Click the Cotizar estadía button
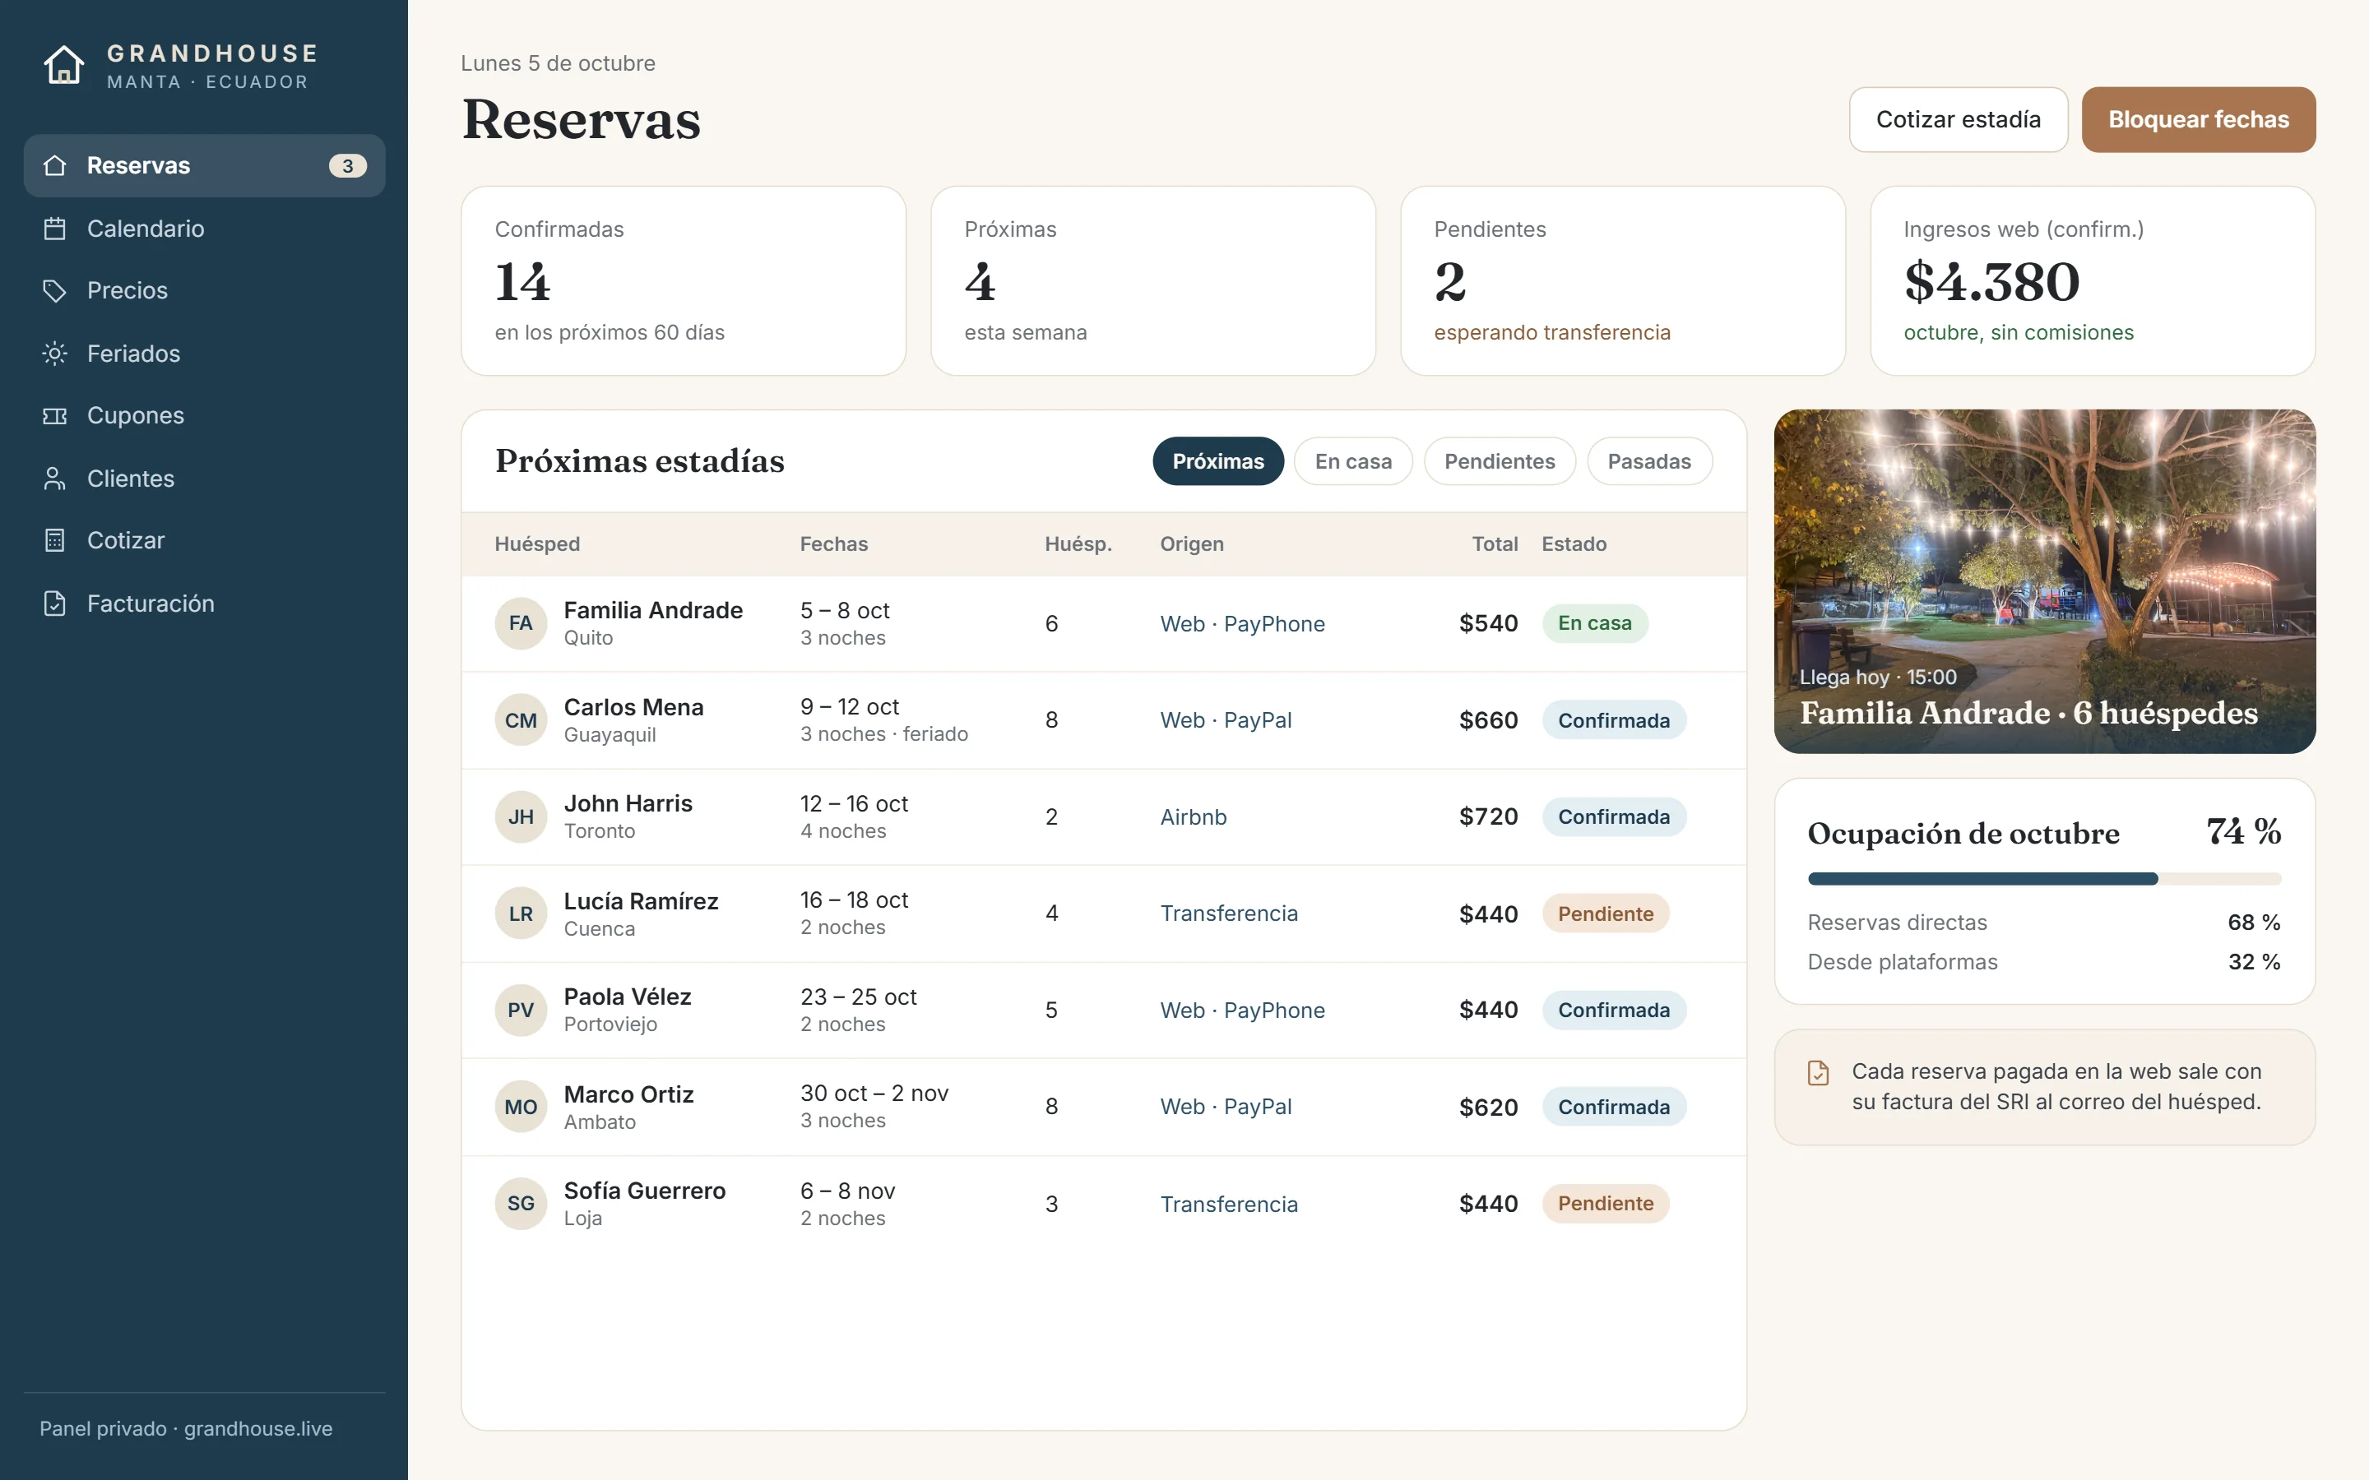Viewport: 2369px width, 1480px height. [1958, 119]
